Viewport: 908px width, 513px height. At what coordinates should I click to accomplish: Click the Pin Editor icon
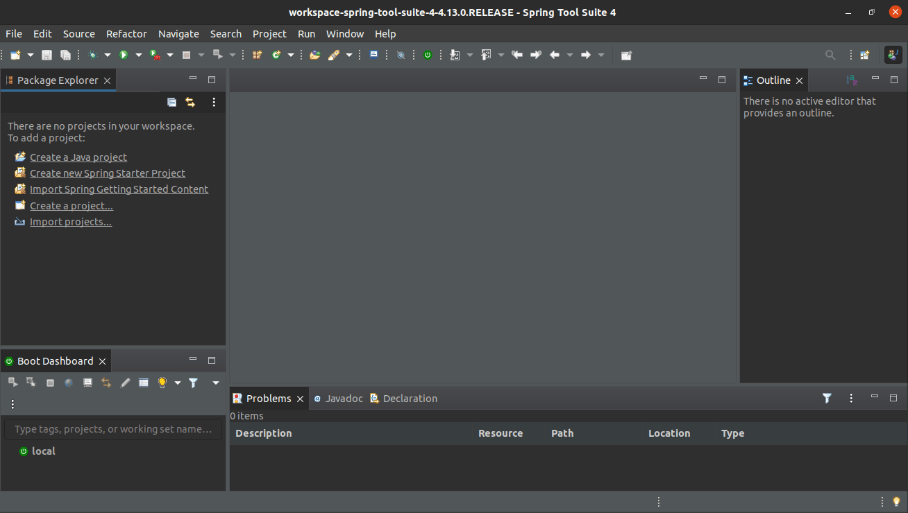pos(626,55)
